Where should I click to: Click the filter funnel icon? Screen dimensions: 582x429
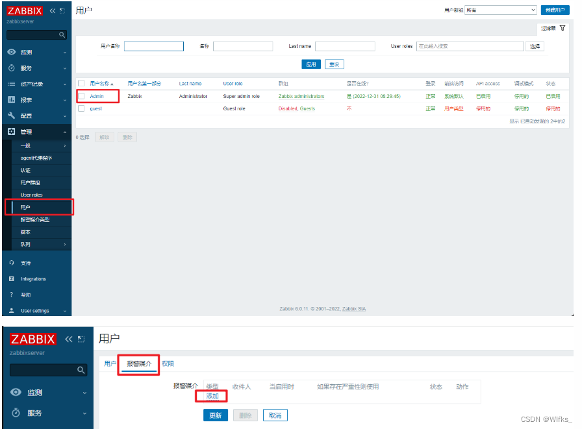(563, 28)
